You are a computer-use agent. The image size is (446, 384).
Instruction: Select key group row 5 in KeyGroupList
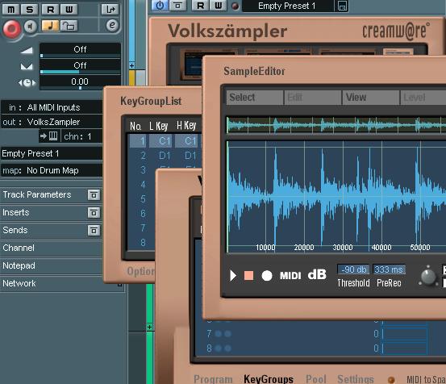point(143,198)
